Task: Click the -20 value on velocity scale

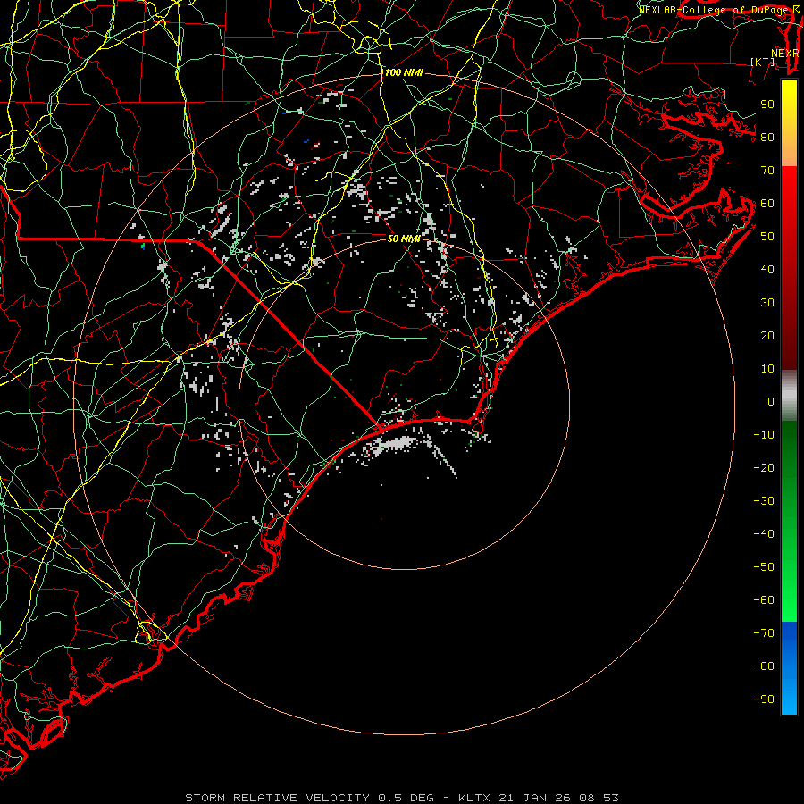Action: 764,468
